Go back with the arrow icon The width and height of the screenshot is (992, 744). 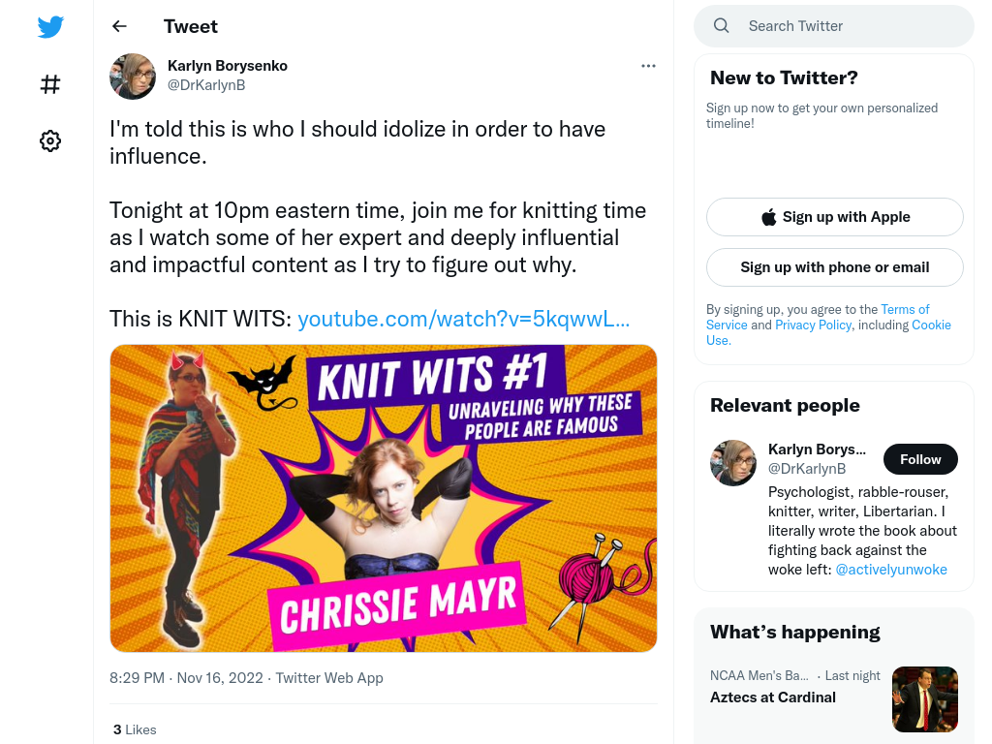pos(119,26)
